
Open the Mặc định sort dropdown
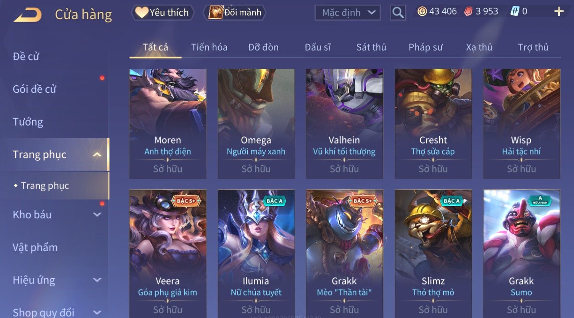click(x=348, y=13)
